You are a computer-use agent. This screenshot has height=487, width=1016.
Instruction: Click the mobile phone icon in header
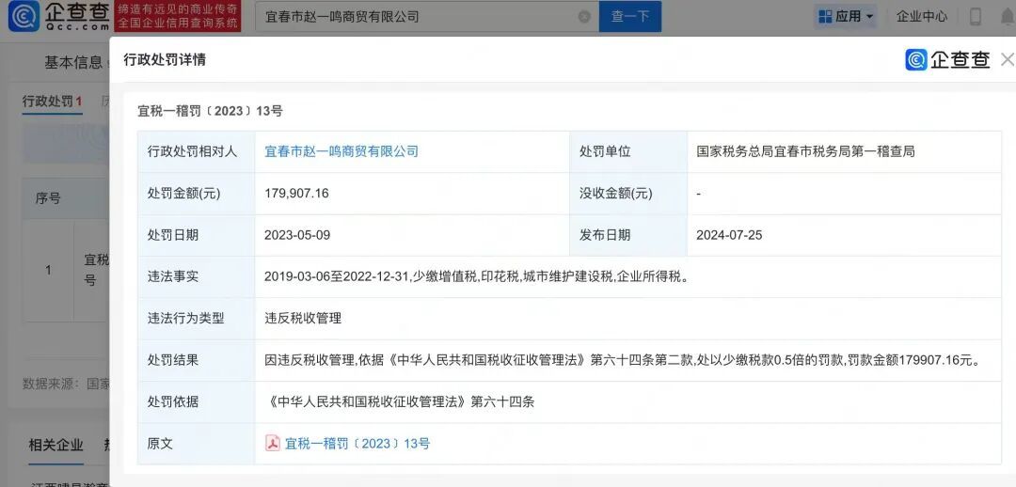click(976, 16)
